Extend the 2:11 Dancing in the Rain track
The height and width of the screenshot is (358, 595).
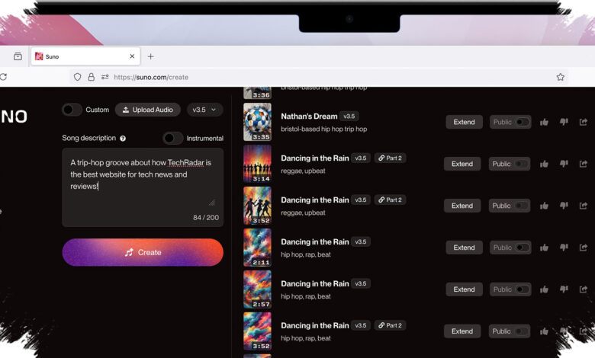tap(464, 248)
